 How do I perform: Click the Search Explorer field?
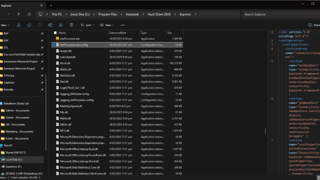280,14
